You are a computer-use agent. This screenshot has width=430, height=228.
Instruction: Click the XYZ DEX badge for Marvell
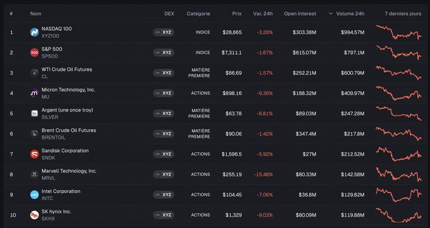(x=163, y=174)
